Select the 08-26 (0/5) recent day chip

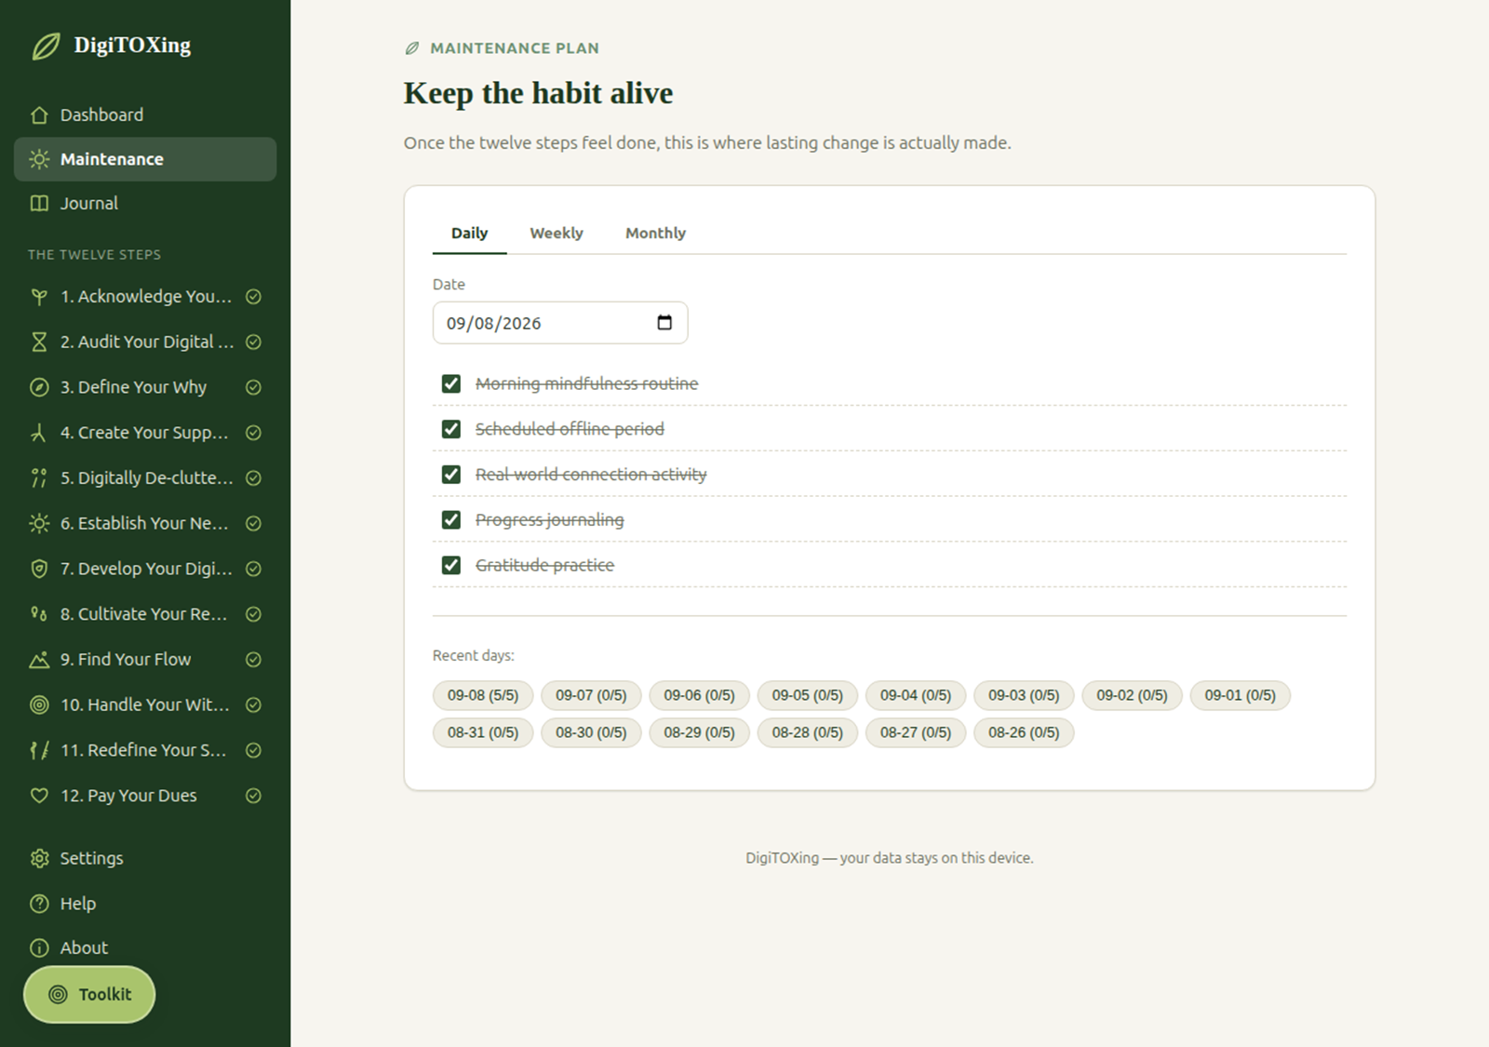(x=1024, y=732)
